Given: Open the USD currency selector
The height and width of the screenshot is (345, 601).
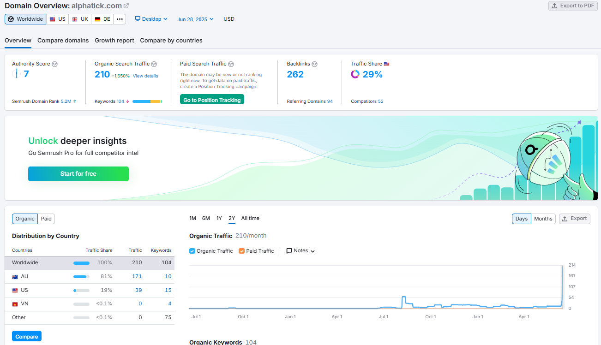Looking at the screenshot, I should pyautogui.click(x=229, y=19).
